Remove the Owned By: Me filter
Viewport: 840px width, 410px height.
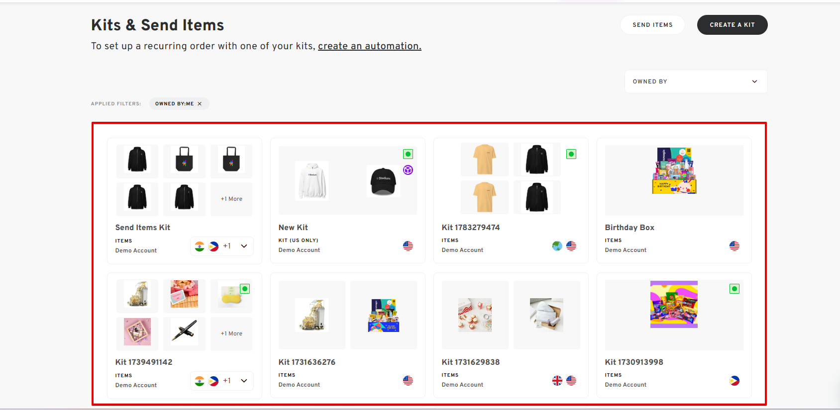click(200, 104)
